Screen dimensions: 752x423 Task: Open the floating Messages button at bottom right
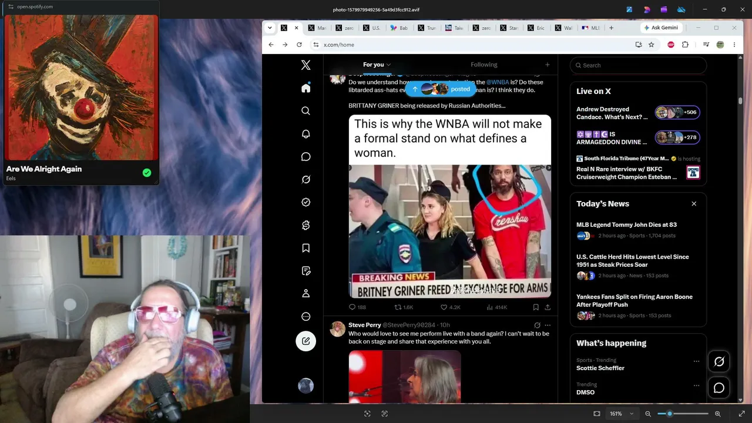[719, 388]
